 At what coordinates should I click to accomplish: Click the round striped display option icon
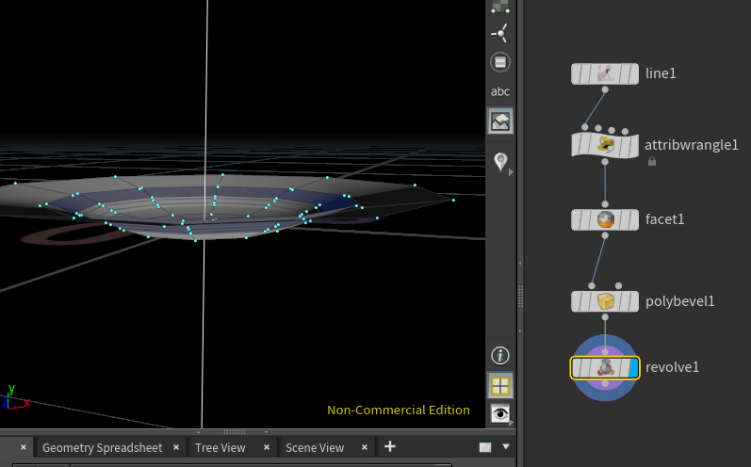point(500,62)
